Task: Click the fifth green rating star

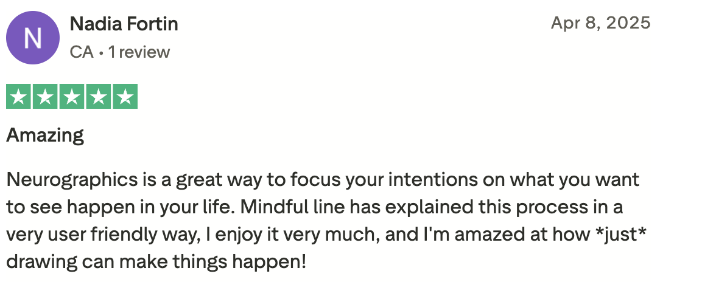Action: (x=125, y=97)
